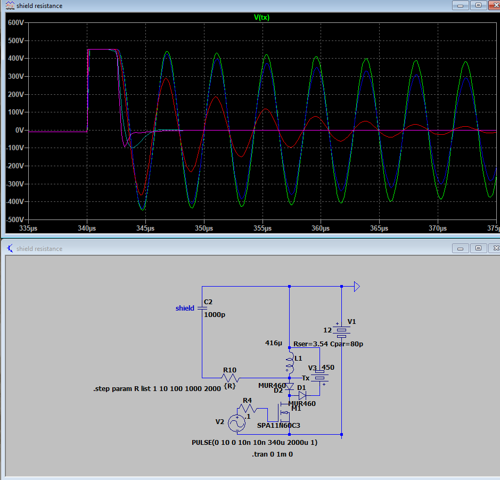The width and height of the screenshot is (500, 480).
Task: Select the R10 resistor symbol
Action: 230,377
